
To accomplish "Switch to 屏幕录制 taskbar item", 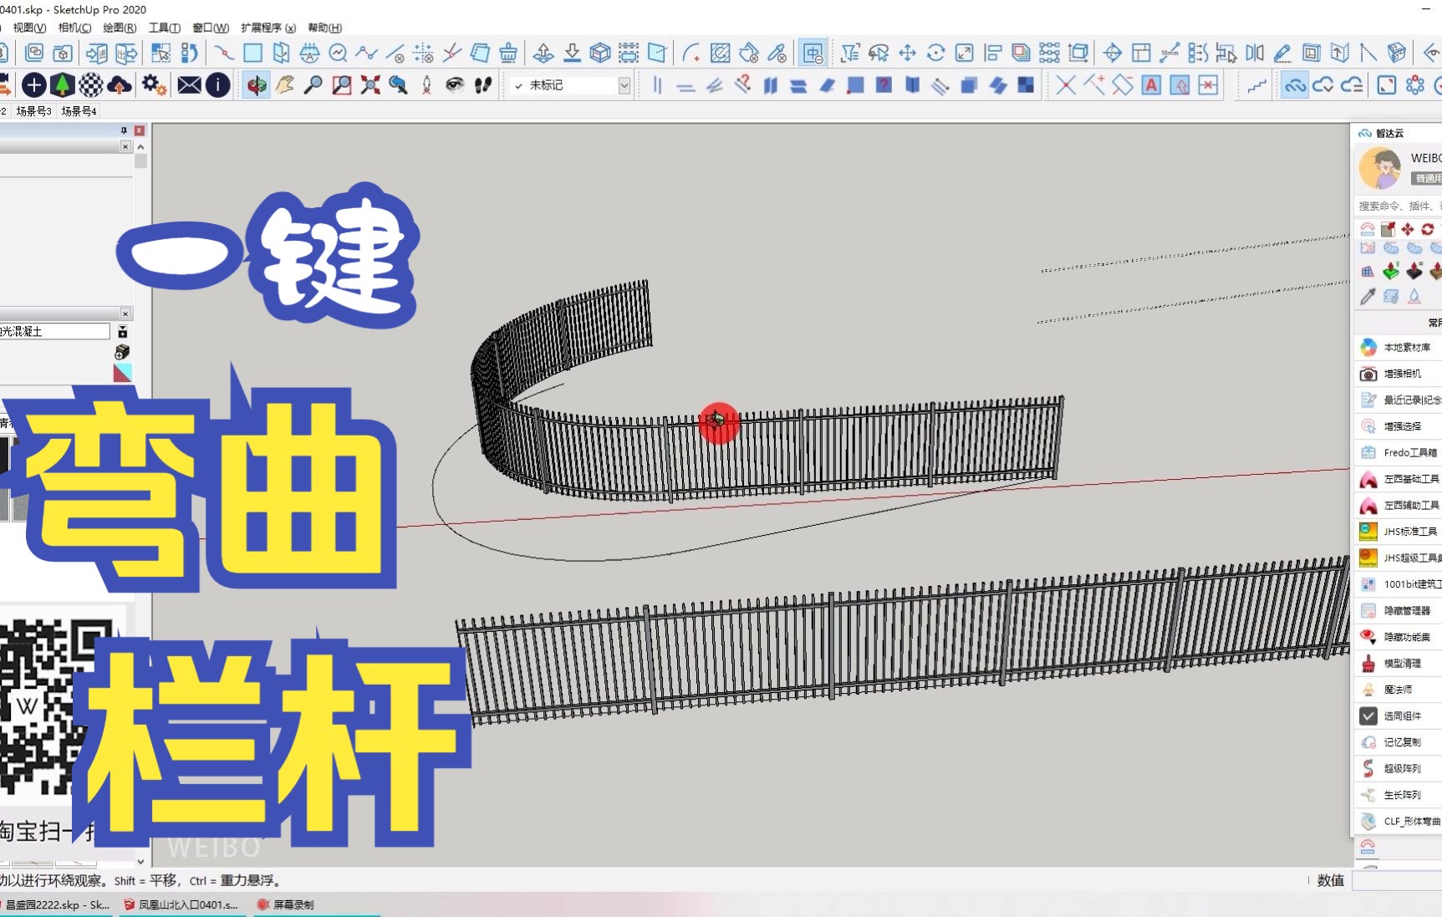I will pyautogui.click(x=286, y=904).
